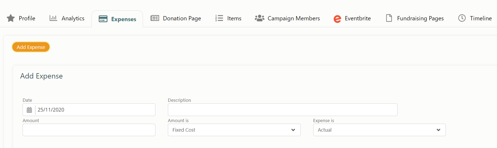Click the Fundraising Pages document icon

pyautogui.click(x=389, y=18)
